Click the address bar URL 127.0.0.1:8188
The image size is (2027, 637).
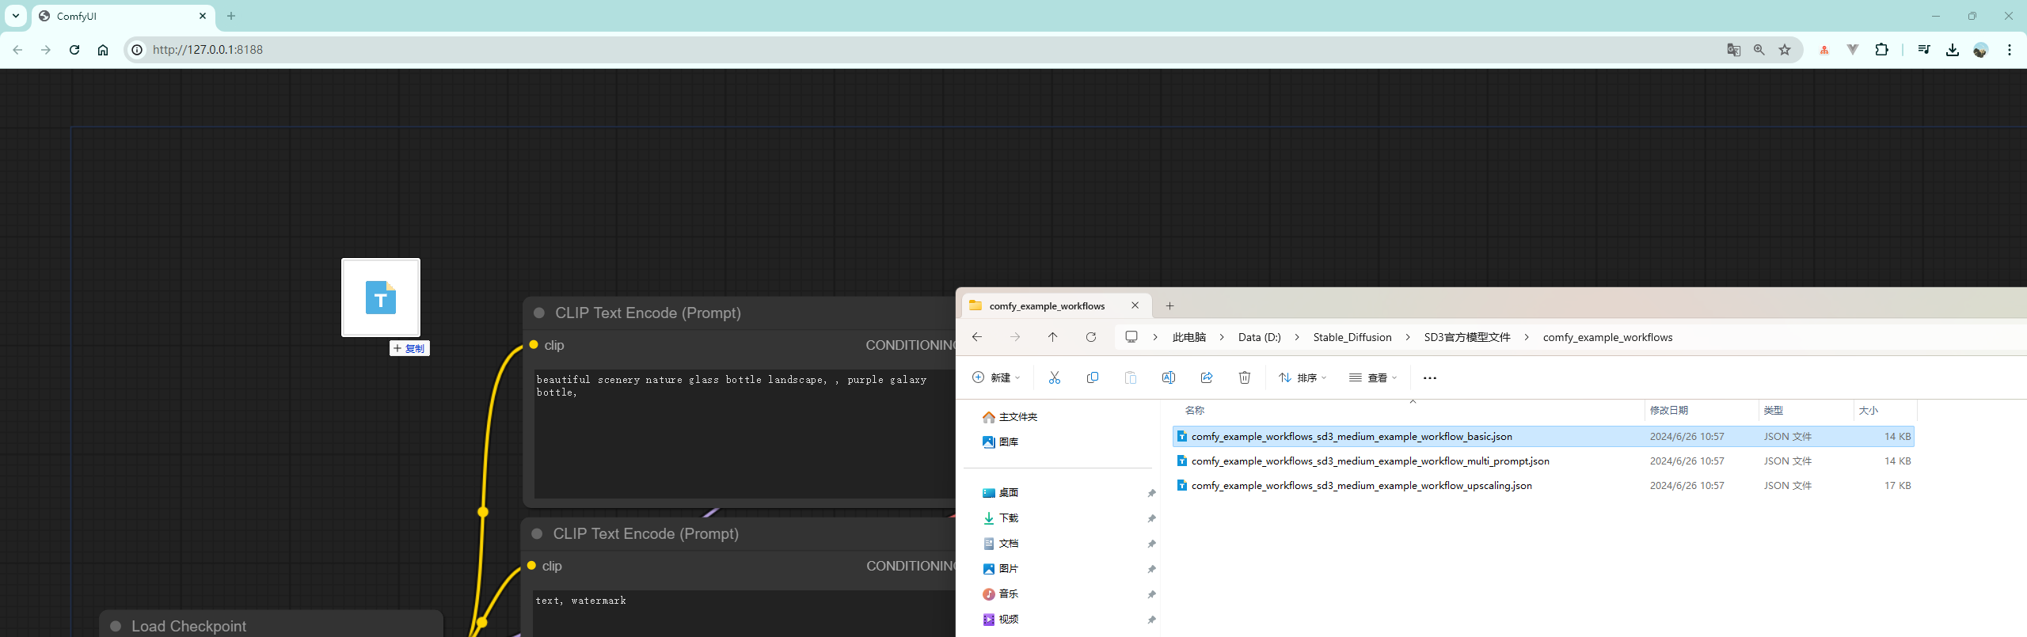click(x=207, y=50)
